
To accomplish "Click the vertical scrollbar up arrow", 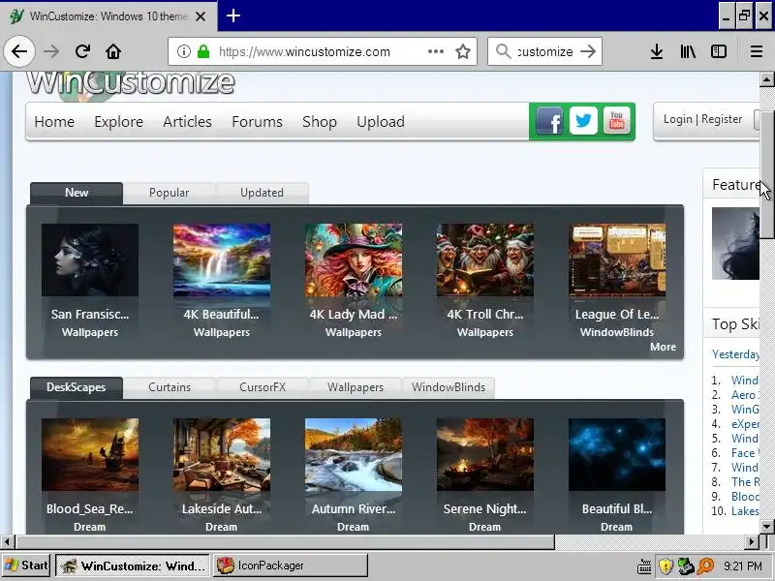I will tap(766, 79).
